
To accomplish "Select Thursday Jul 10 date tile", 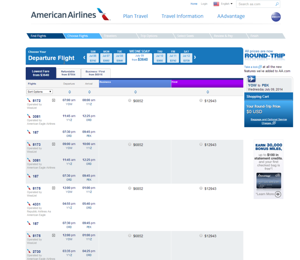I will (x=160, y=57).
